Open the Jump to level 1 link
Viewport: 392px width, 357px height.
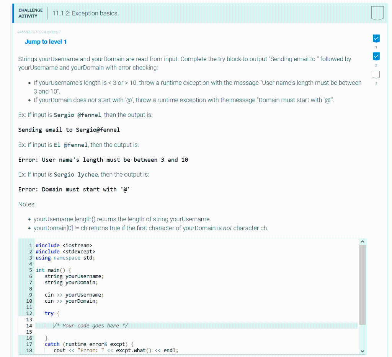46,42
